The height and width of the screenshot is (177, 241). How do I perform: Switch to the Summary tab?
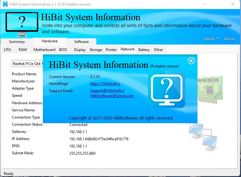point(17,42)
